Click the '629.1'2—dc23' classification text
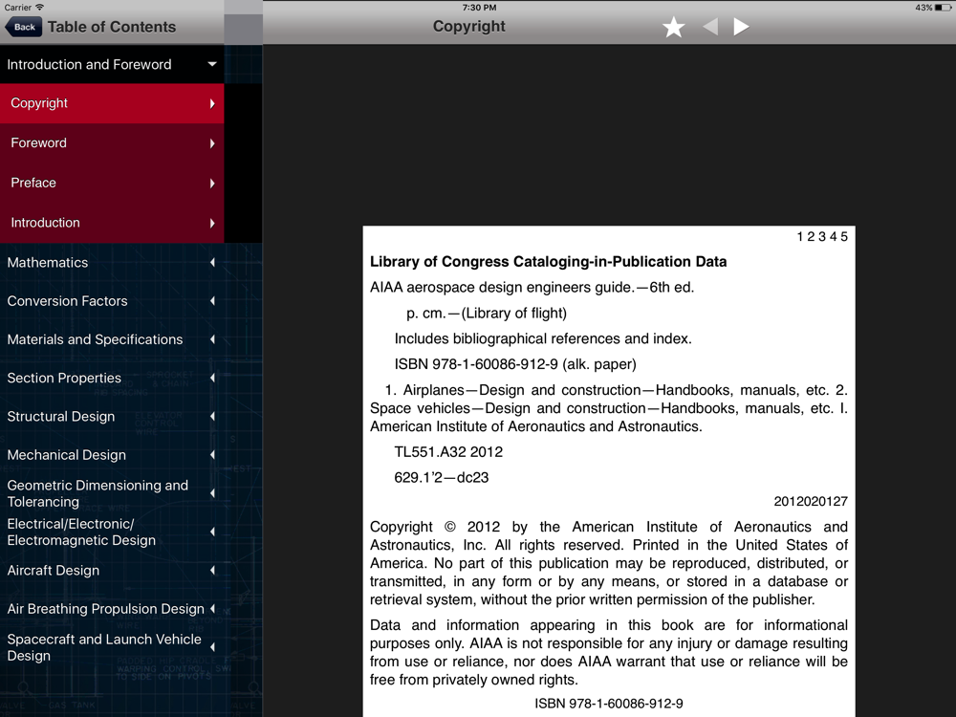The image size is (956, 717). 442,477
